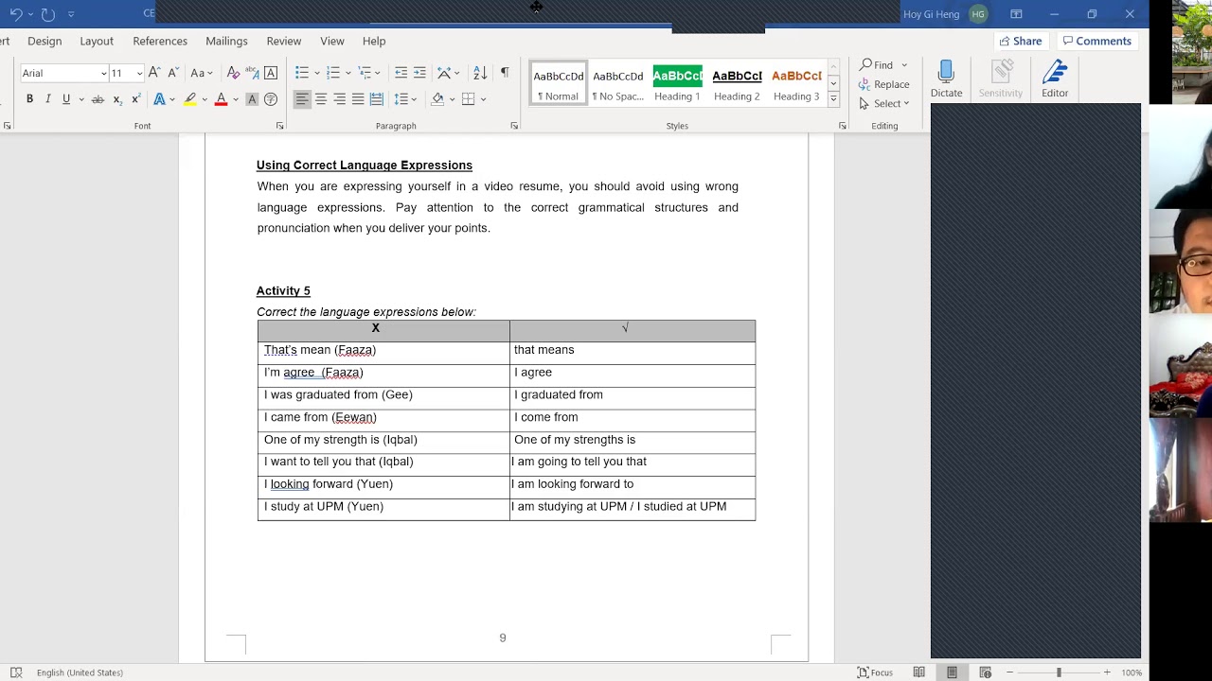
Task: Apply shading fill bucket
Action: click(x=437, y=99)
